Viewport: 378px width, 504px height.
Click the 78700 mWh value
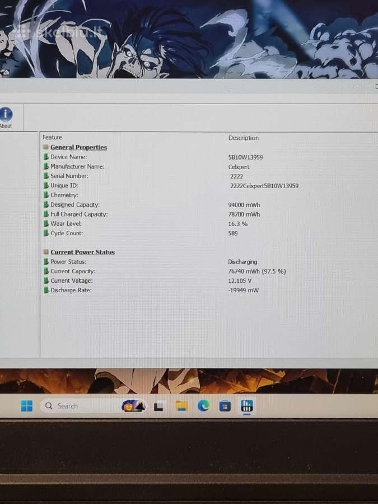[x=244, y=214]
